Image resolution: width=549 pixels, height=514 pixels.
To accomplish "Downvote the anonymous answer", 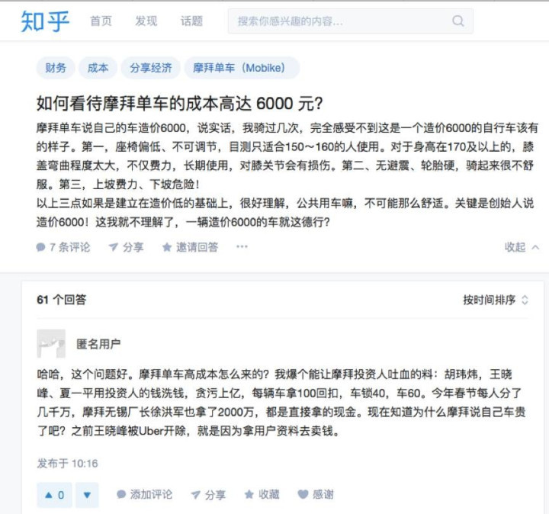I will (x=87, y=495).
